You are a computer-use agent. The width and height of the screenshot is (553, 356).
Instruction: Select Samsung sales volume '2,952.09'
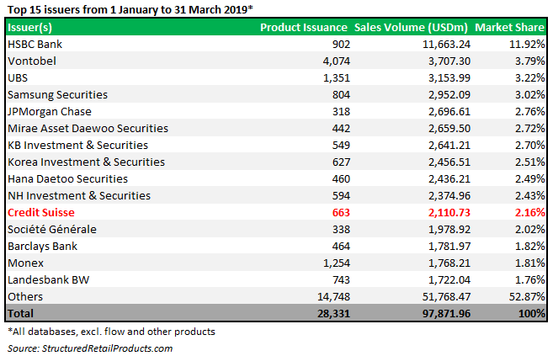pos(449,95)
